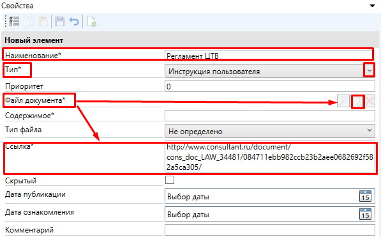Viewport: 381px width, 237px height.
Task: Toggle the Скрытый checkbox
Action: coord(170,180)
